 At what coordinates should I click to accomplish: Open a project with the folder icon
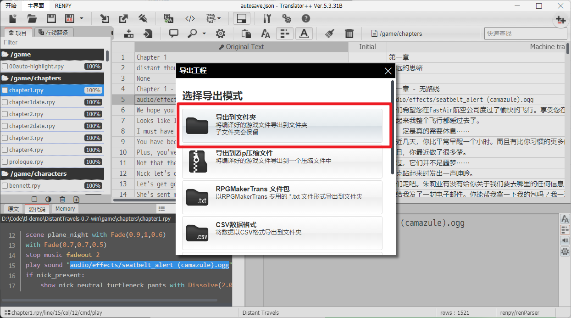click(32, 19)
